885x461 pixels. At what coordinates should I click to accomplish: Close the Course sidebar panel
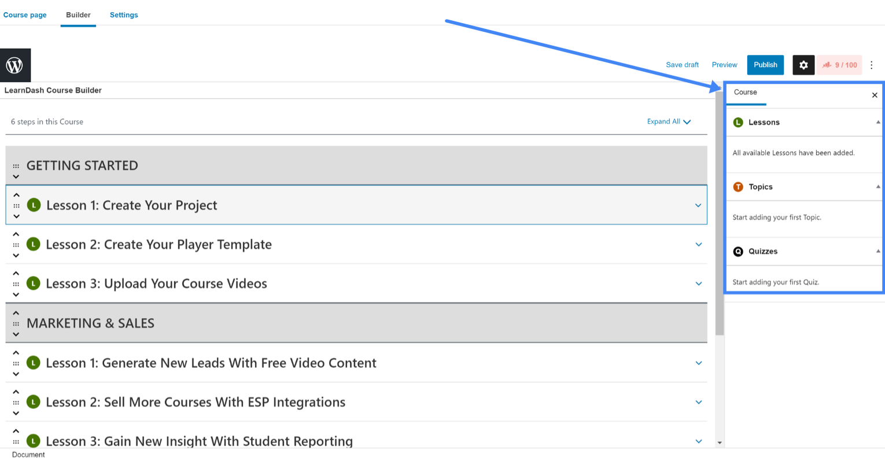[875, 95]
